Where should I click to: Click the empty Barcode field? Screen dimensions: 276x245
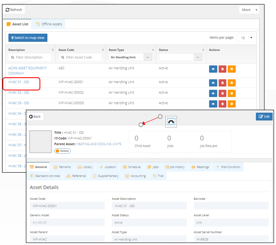click(x=231, y=206)
